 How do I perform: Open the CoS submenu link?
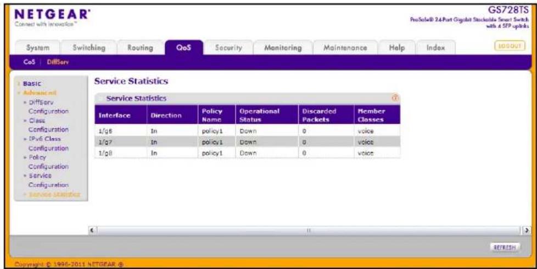click(x=29, y=62)
